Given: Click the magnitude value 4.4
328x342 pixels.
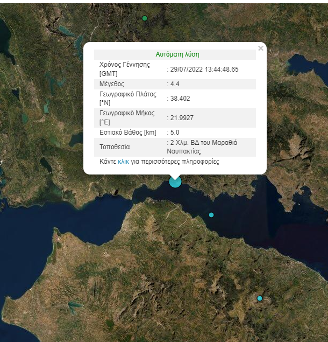Looking at the screenshot, I should coord(175,84).
